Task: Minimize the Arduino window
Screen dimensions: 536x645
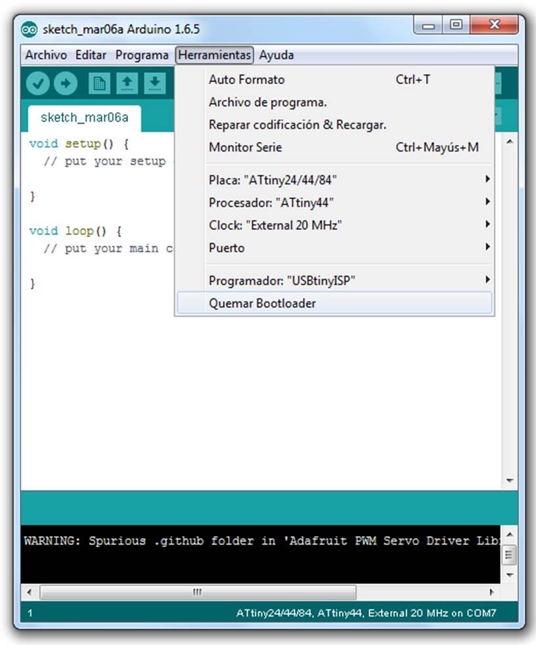Action: (x=428, y=26)
